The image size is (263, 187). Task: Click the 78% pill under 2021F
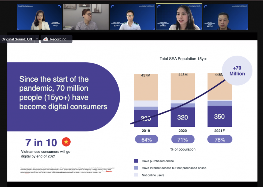[220, 140]
